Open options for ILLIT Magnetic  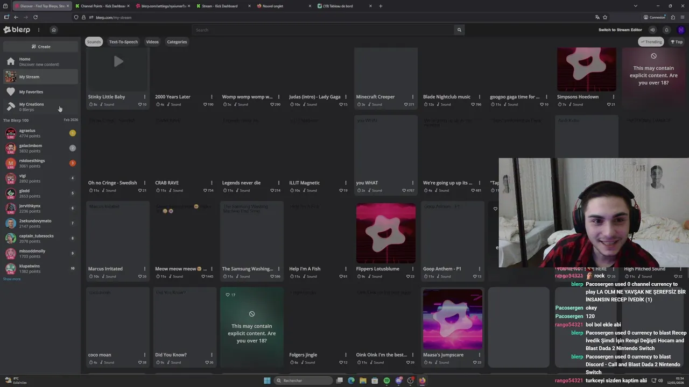[346, 183]
